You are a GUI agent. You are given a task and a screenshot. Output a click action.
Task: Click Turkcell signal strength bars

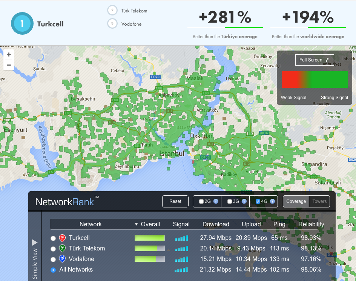[x=181, y=238]
